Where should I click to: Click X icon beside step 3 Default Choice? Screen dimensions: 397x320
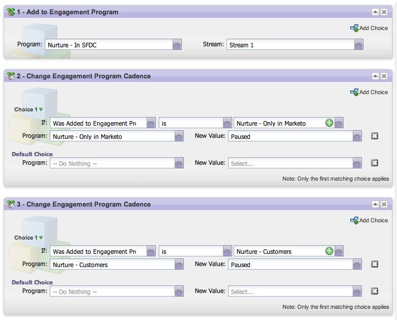(x=375, y=291)
